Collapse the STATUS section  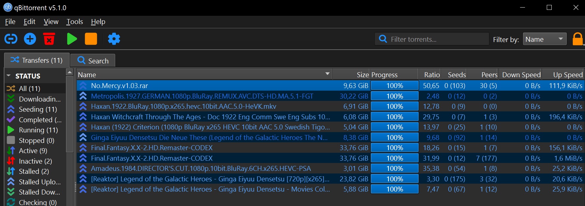[x=9, y=76]
